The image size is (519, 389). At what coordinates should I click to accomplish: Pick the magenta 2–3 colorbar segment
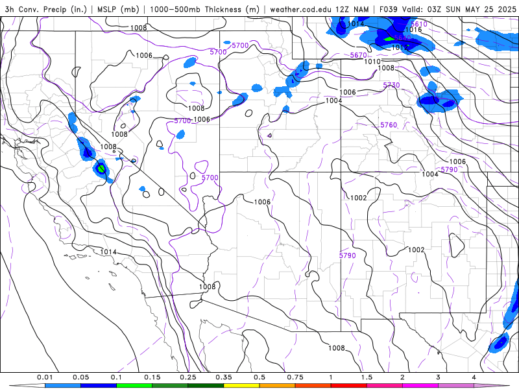pyautogui.click(x=420, y=386)
